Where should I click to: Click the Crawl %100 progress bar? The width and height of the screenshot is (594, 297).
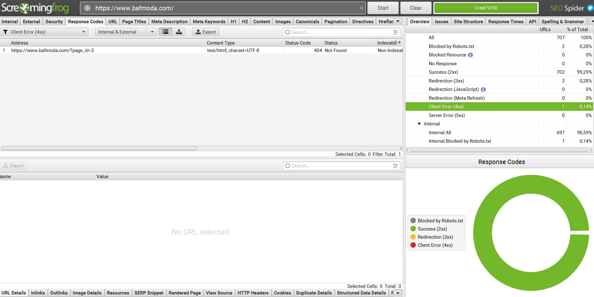pyautogui.click(x=486, y=8)
